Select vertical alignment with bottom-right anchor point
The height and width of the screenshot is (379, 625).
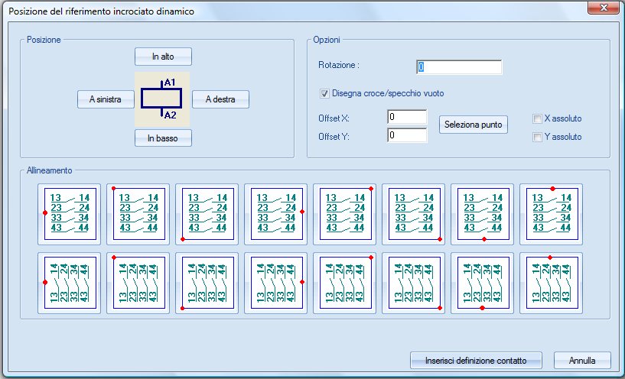click(414, 283)
